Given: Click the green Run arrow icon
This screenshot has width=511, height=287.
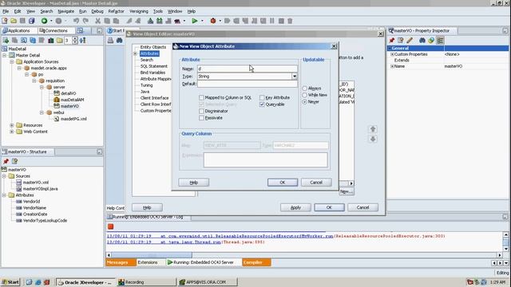Looking at the screenshot, I should point(195,21).
